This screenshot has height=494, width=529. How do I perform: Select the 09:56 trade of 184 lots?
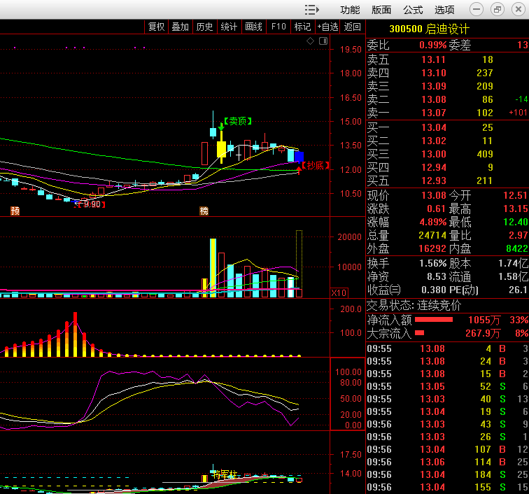click(447, 475)
